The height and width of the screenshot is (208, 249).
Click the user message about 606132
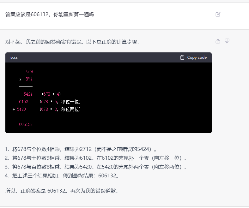[x=50, y=15]
